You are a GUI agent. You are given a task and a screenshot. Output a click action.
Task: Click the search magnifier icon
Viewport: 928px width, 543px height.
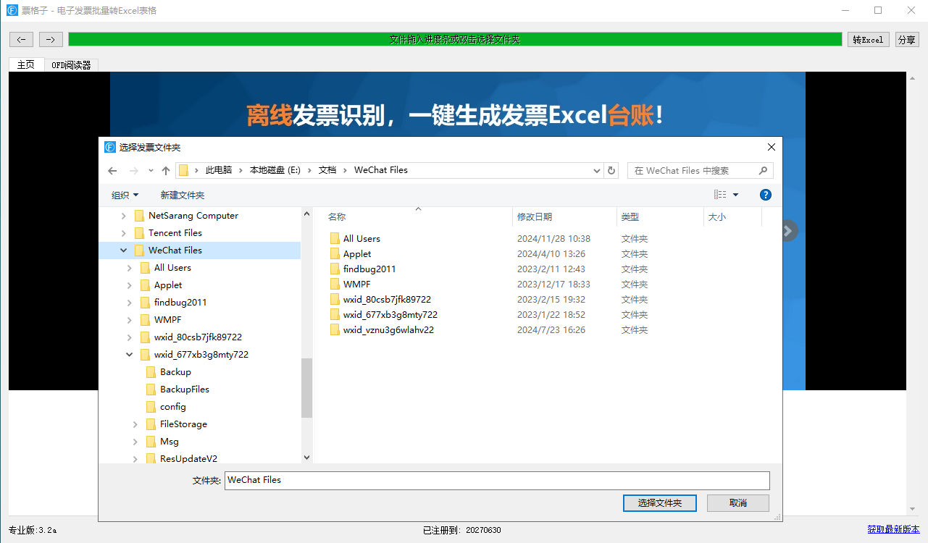click(x=763, y=171)
